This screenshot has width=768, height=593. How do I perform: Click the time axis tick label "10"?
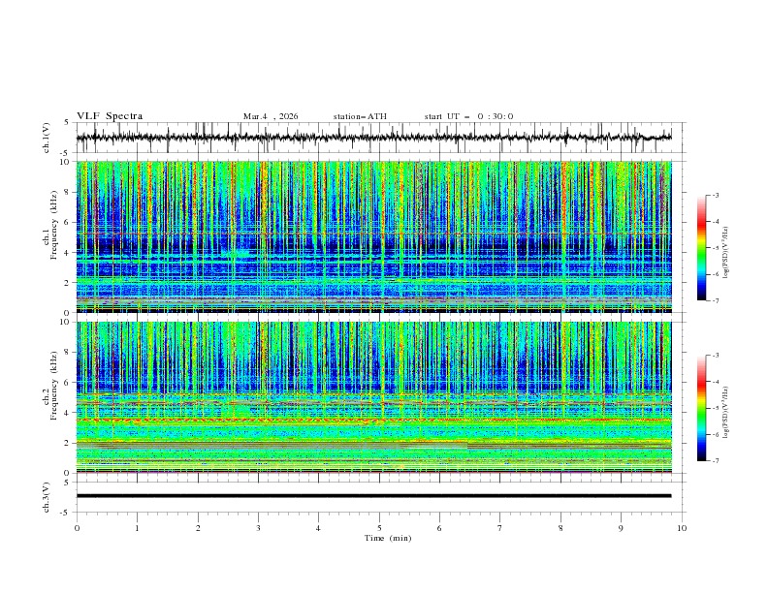click(x=682, y=528)
